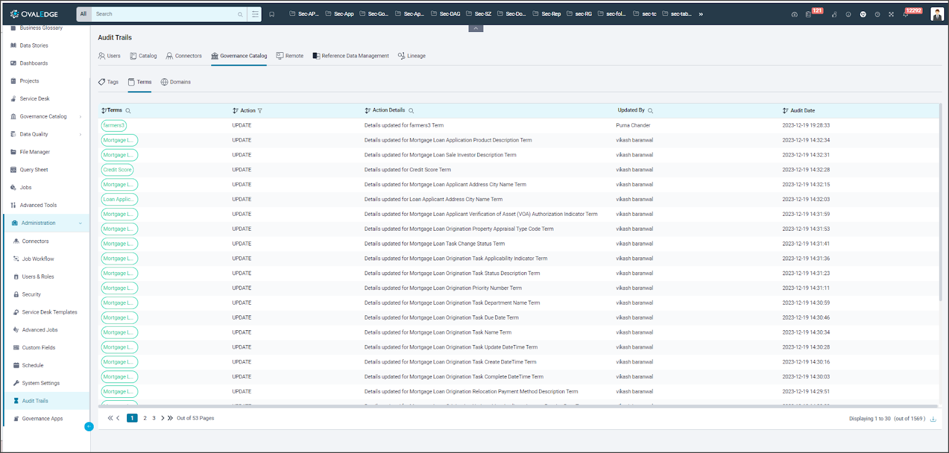Open the Sec-DAG bookmarked tab

pyautogui.click(x=445, y=14)
